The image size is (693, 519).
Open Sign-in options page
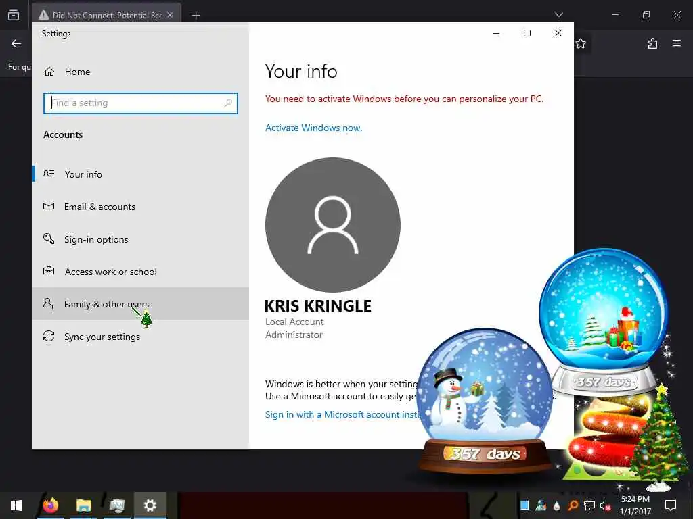[141, 239]
